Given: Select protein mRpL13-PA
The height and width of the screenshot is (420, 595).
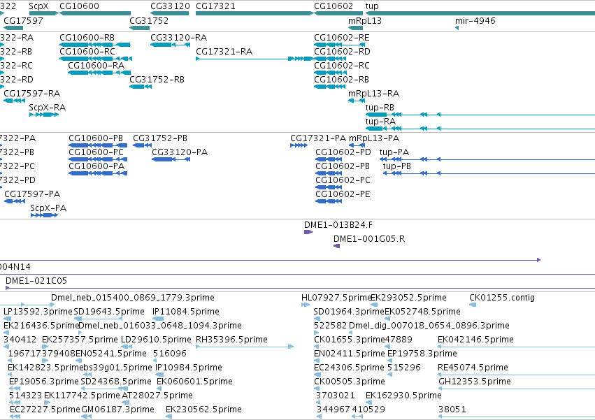Looking at the screenshot, I should tap(374, 138).
